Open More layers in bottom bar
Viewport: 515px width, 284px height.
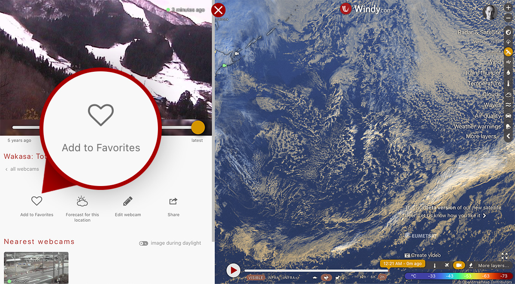tap(493, 266)
